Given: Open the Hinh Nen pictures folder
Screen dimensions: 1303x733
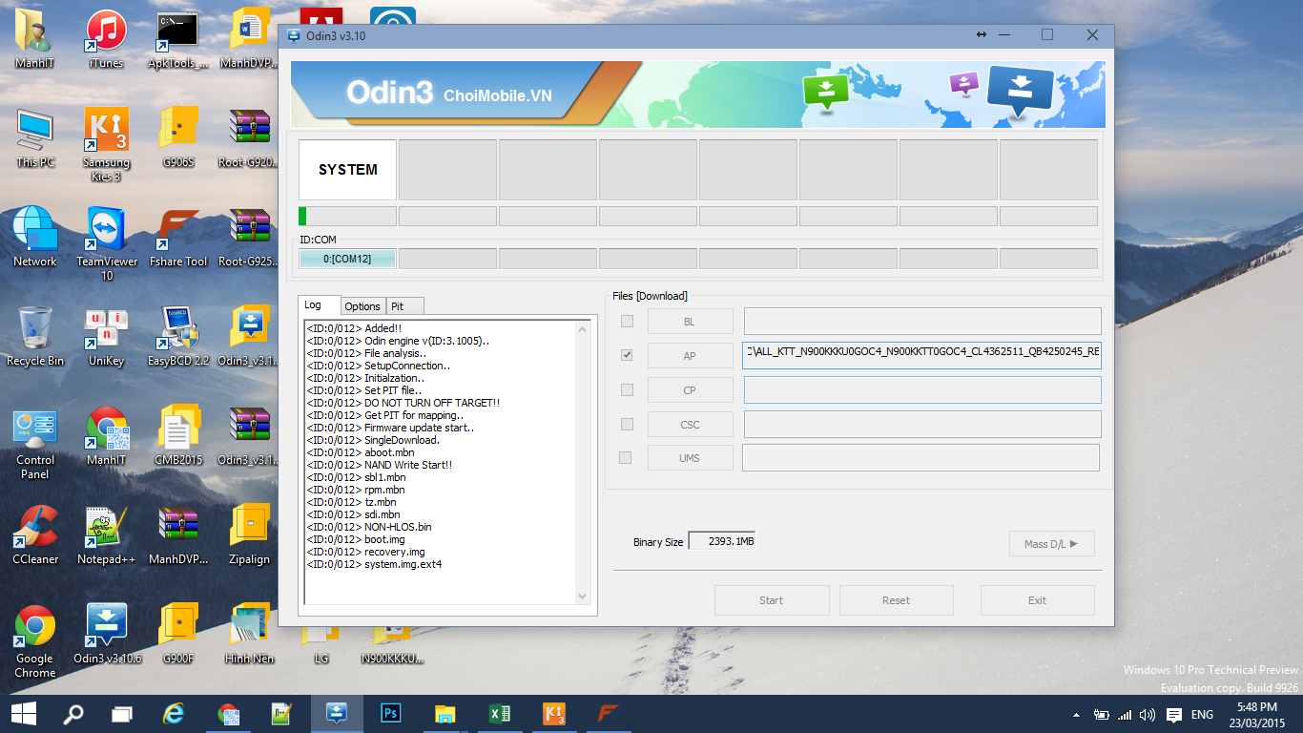Looking at the screenshot, I should point(249,635).
